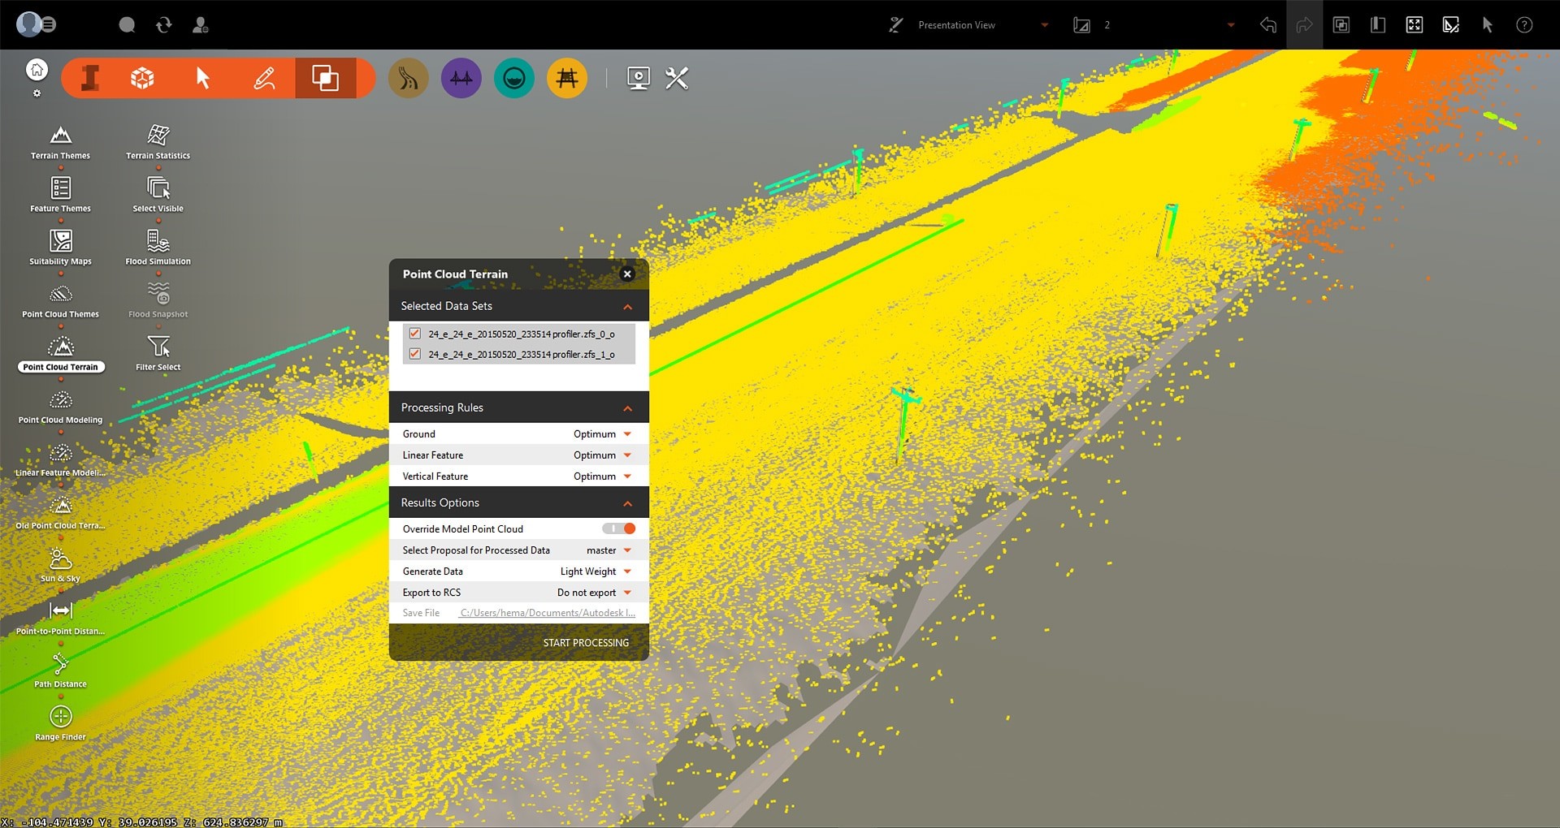Click the sync refresh icon in top bar
This screenshot has height=828, width=1560.
pos(164,25)
